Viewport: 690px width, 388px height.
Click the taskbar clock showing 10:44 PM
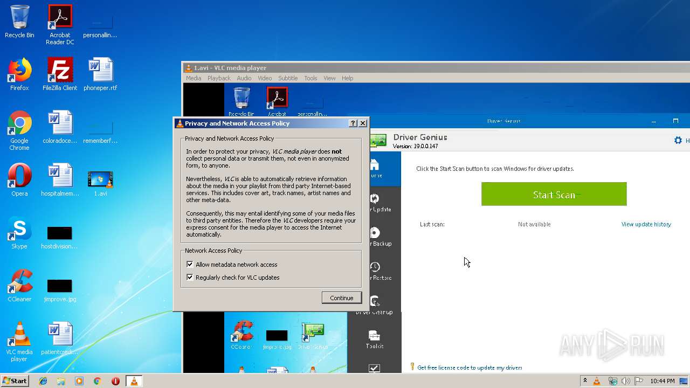(662, 381)
